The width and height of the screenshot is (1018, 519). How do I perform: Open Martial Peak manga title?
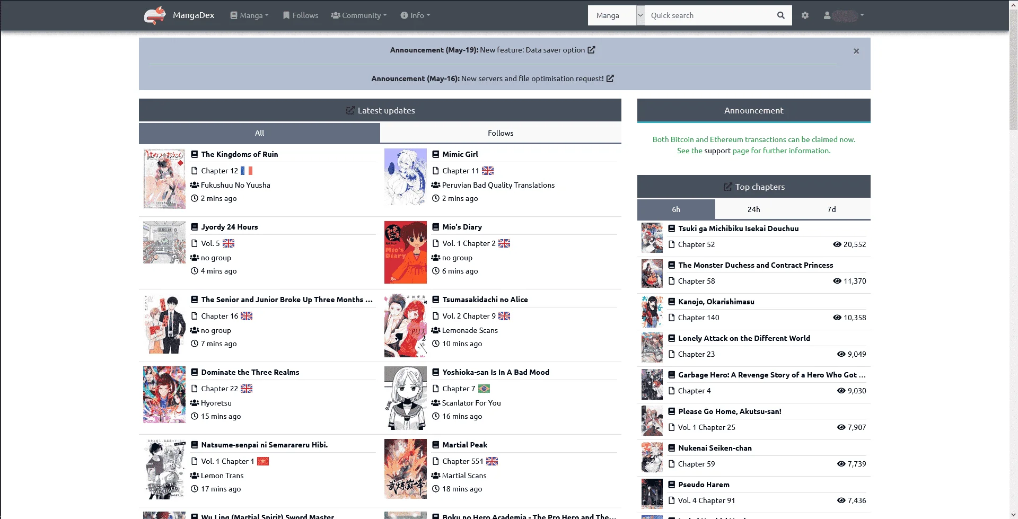point(465,445)
